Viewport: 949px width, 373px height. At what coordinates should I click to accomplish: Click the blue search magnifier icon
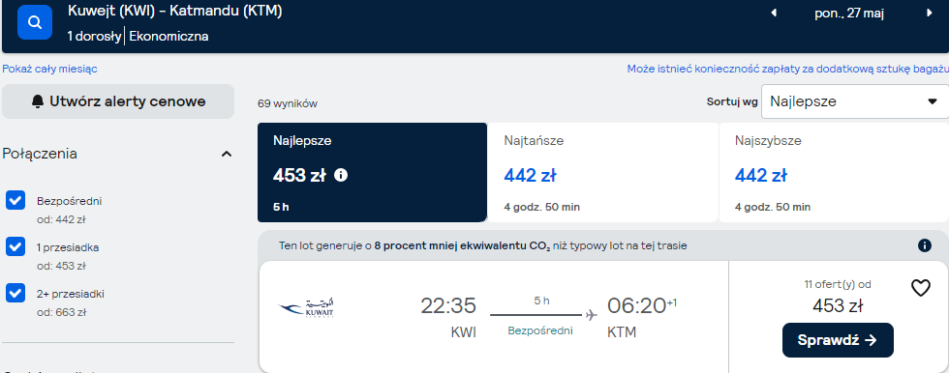tap(35, 22)
